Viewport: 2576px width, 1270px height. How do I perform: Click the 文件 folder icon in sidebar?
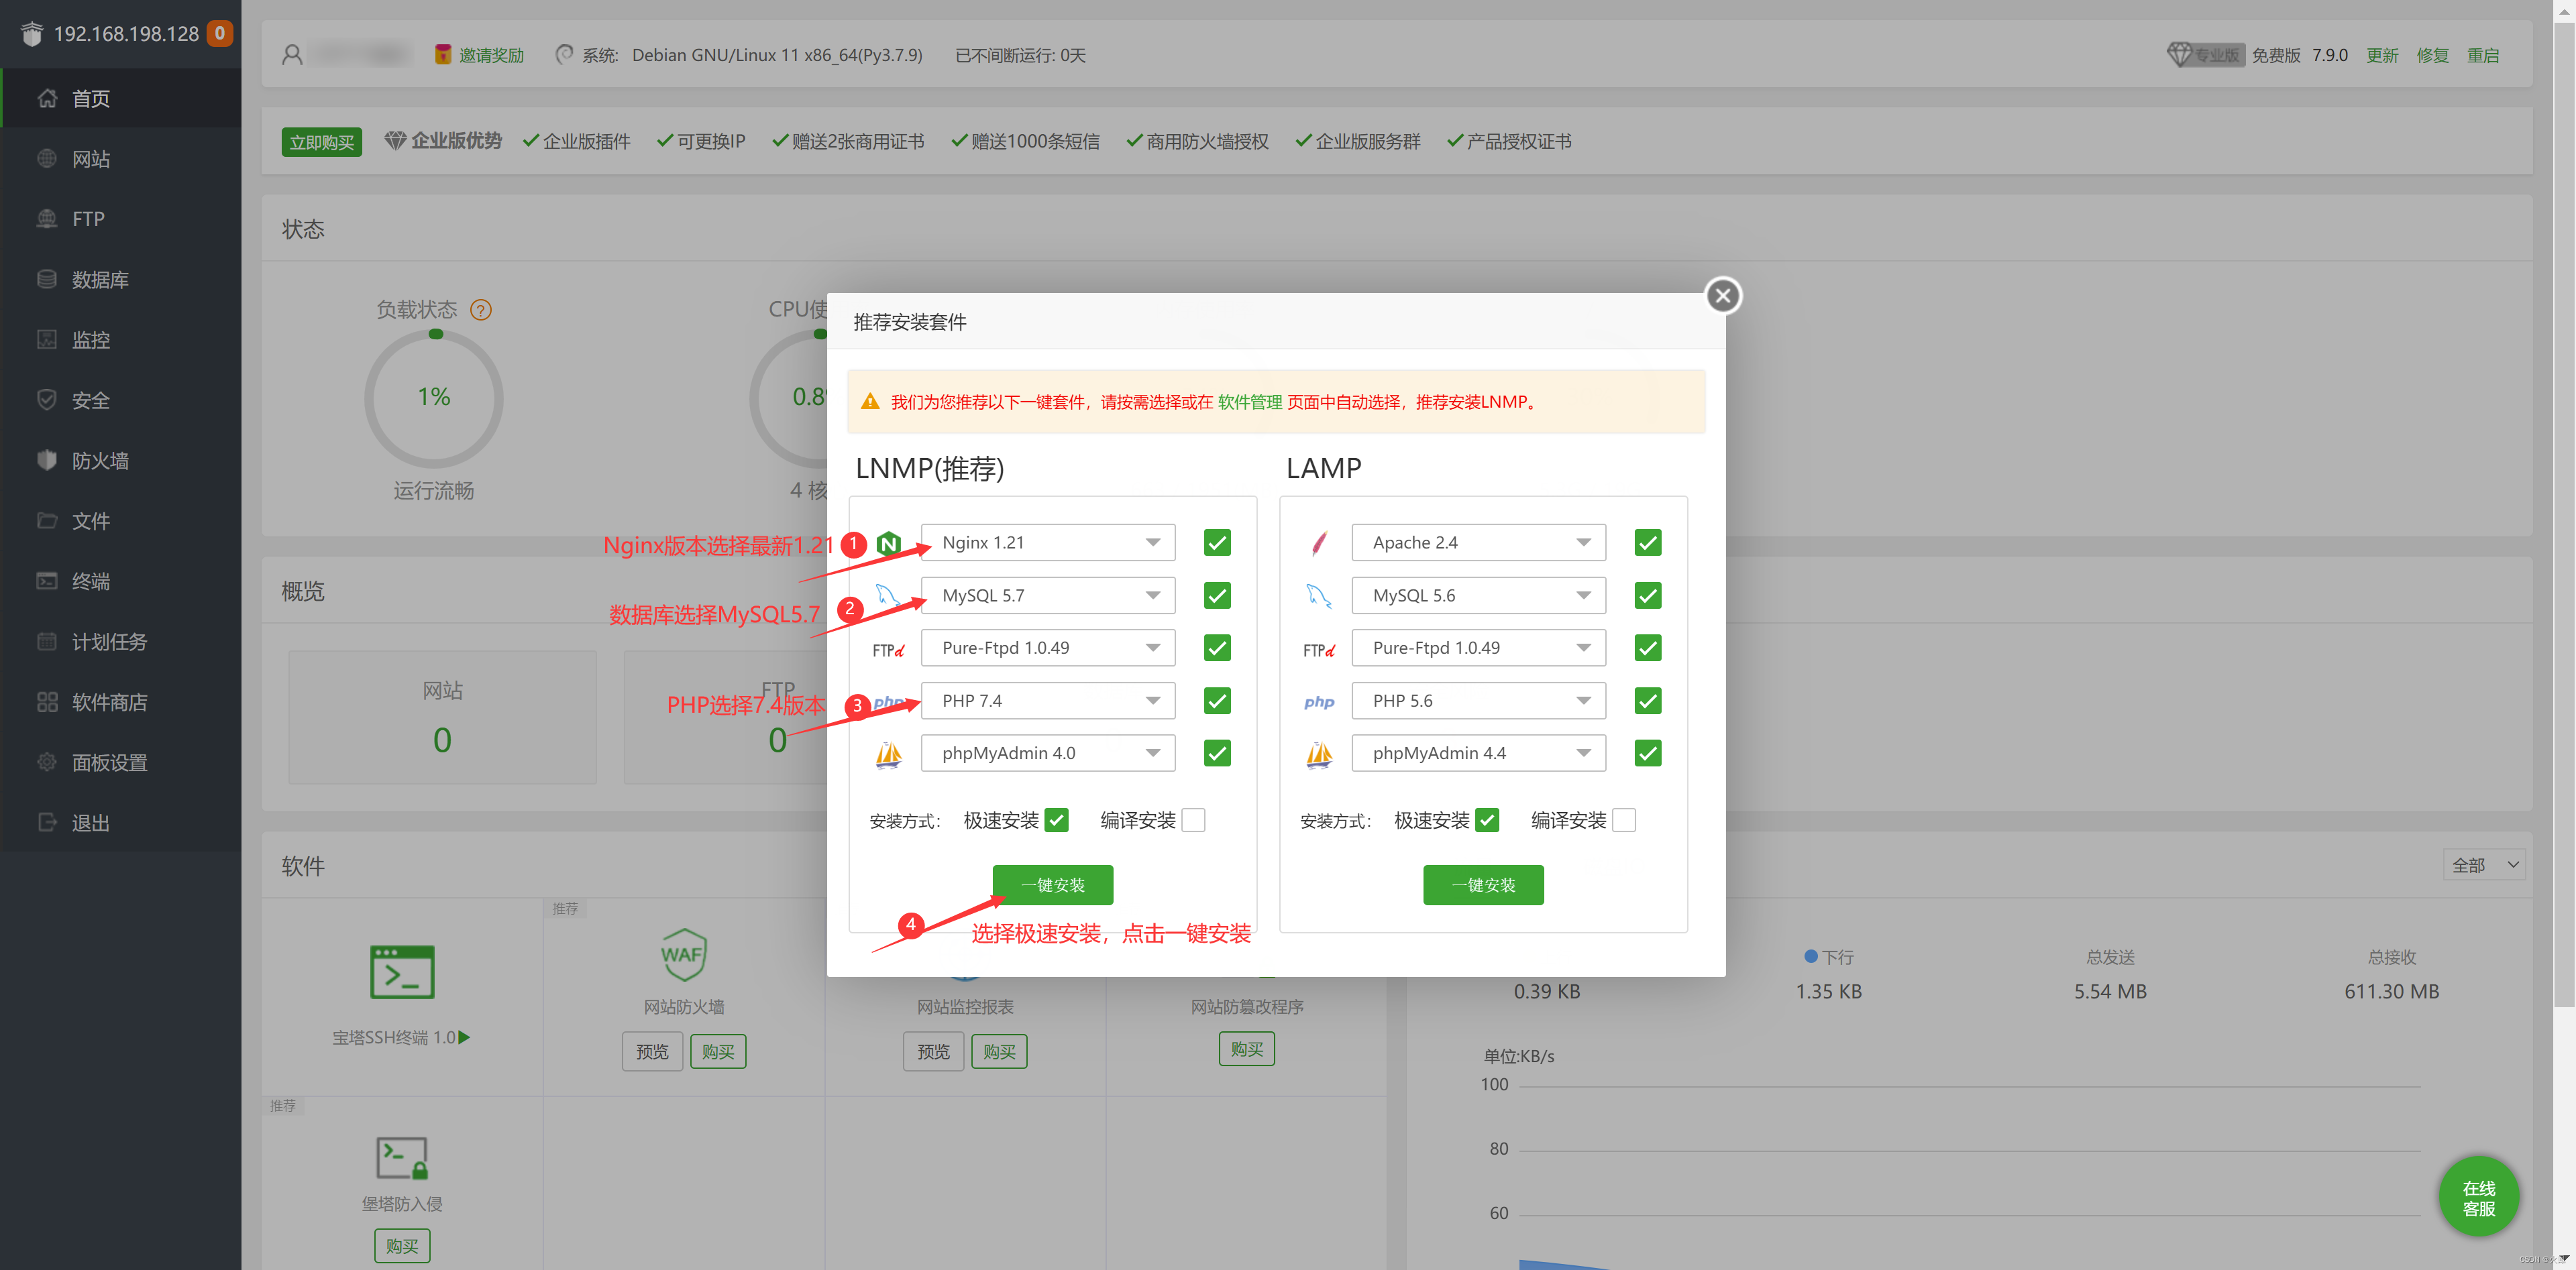point(47,520)
